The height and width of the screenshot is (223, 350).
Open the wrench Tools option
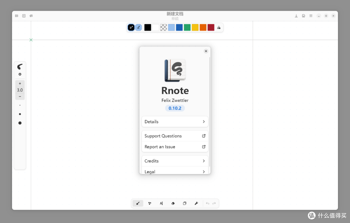click(196, 203)
